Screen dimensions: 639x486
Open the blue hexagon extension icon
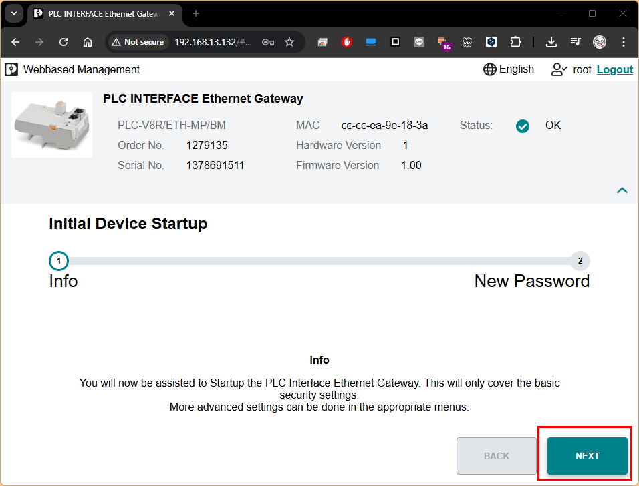click(x=491, y=42)
